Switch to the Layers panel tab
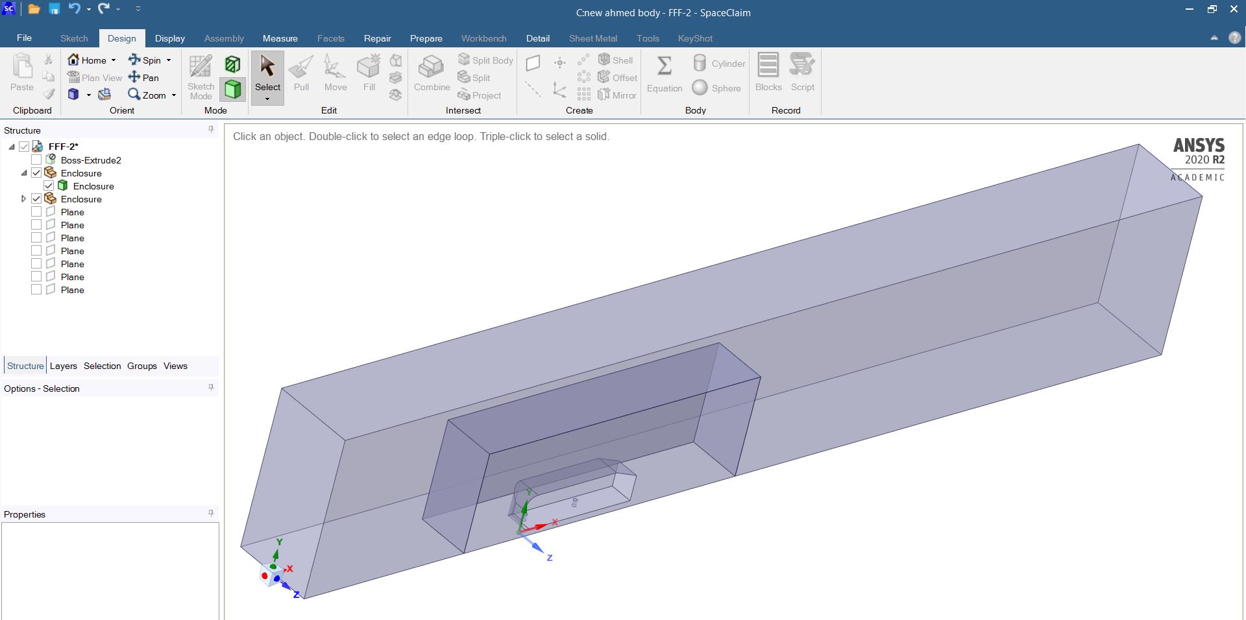Screen dimensions: 1246x620 (63, 366)
